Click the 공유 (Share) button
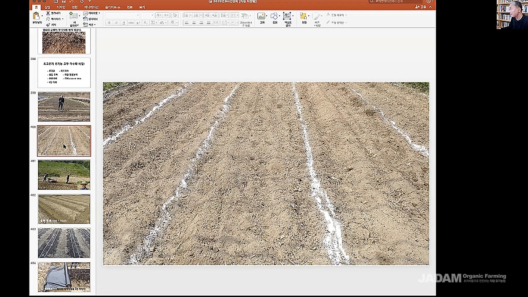The width and height of the screenshot is (528, 297). [421, 7]
